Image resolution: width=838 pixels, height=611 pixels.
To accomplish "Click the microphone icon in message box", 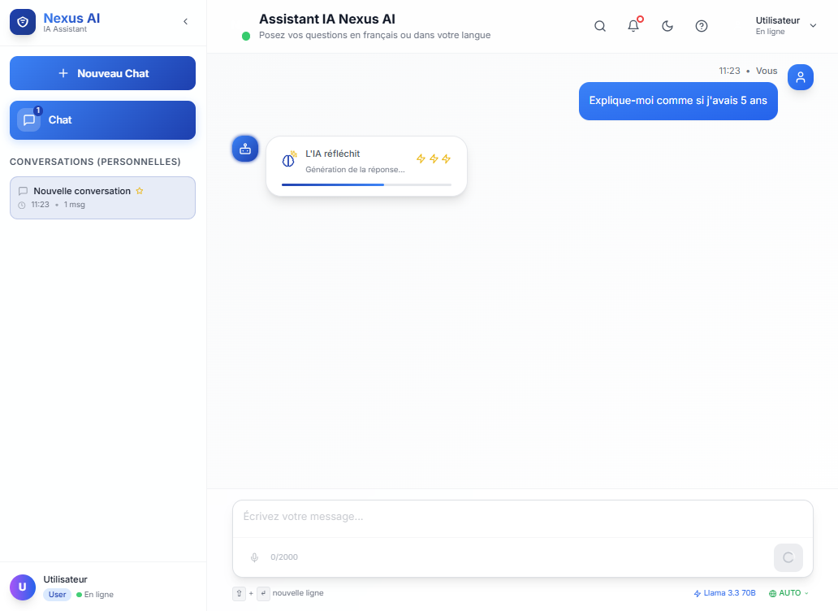I will pos(254,557).
